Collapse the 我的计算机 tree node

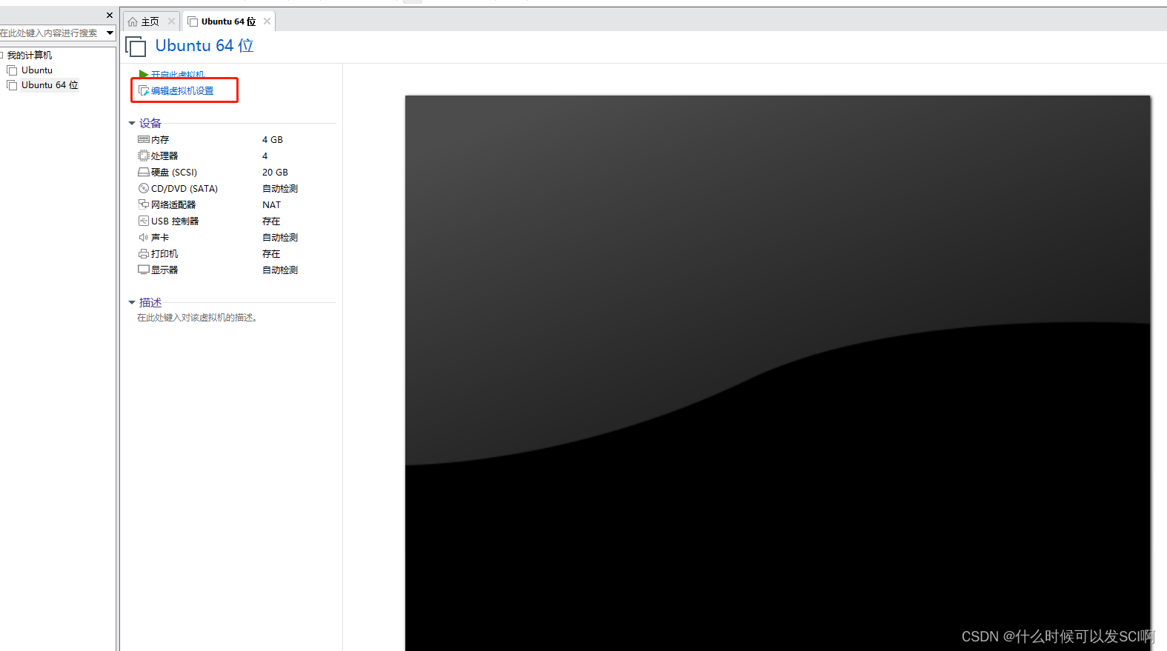point(2,55)
